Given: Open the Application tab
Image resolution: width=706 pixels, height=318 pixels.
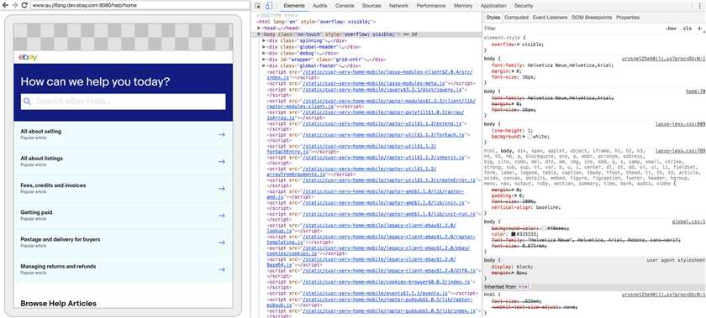Looking at the screenshot, I should click(x=493, y=6).
